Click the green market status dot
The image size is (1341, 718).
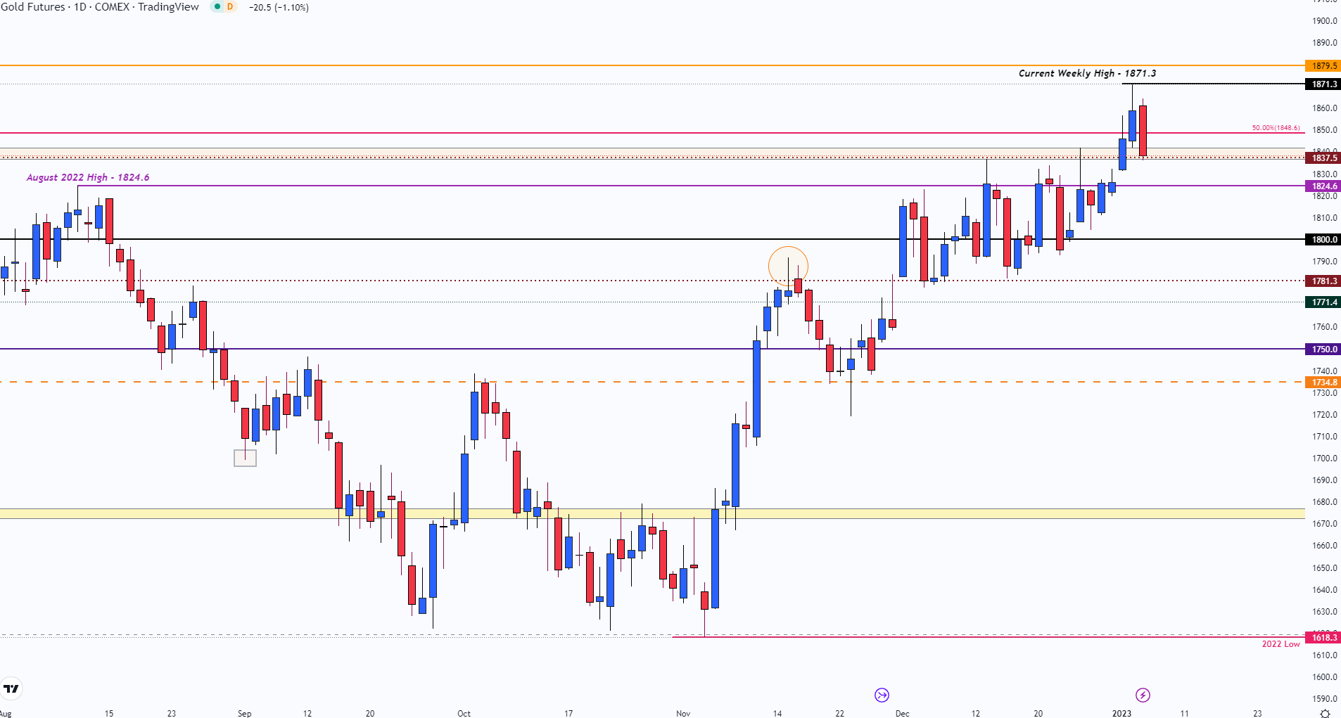(x=217, y=7)
